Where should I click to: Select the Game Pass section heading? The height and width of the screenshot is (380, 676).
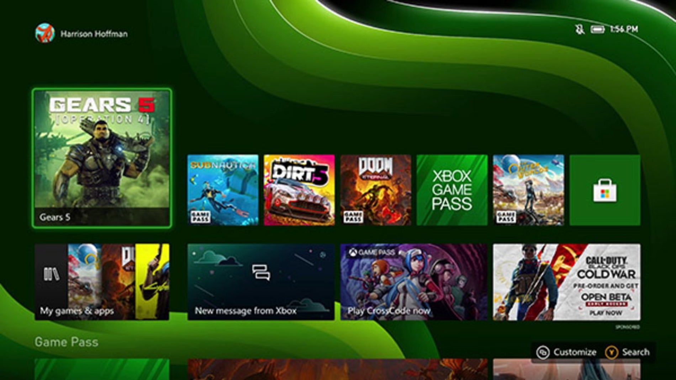(67, 342)
